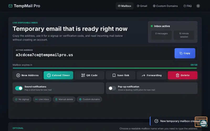Screen dimensions: 210x131
Task: Click the checkmark icon in the toast
Action: [156, 121]
